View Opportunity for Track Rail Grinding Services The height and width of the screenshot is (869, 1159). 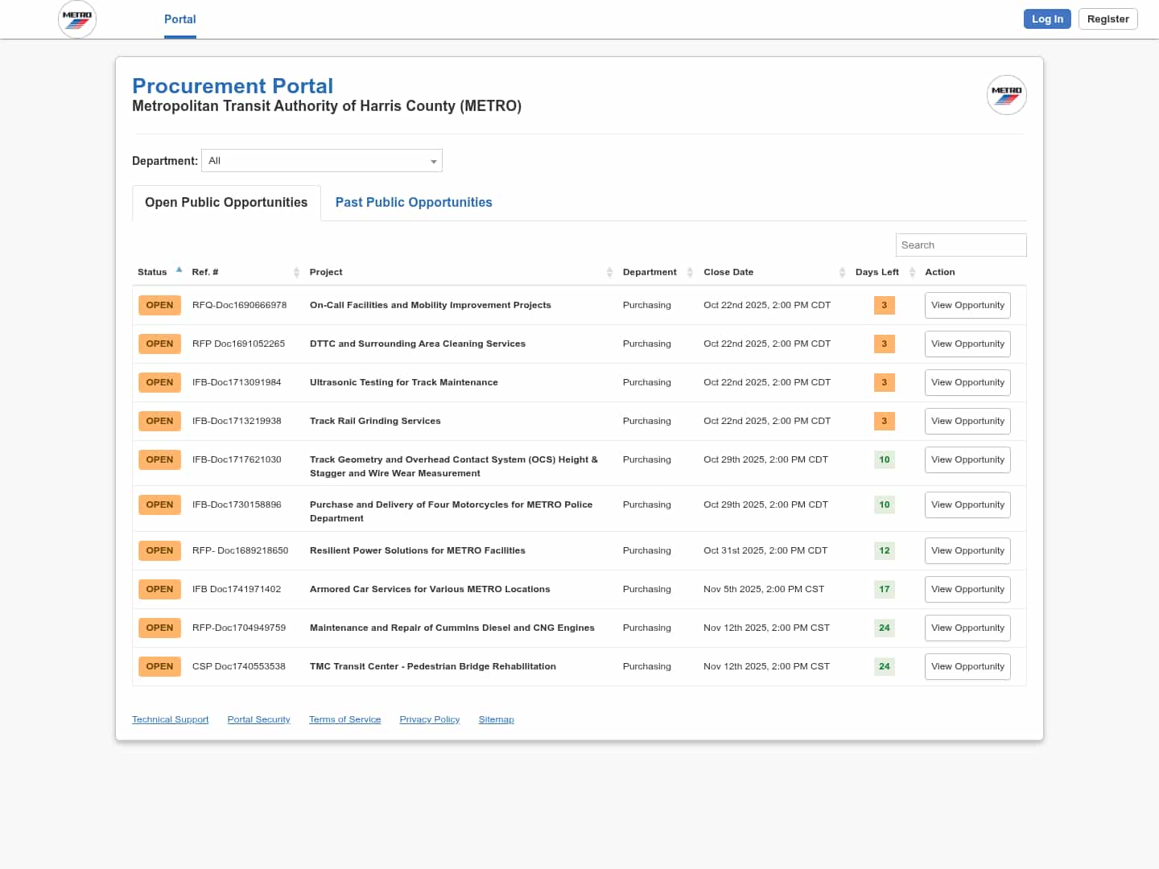(967, 421)
